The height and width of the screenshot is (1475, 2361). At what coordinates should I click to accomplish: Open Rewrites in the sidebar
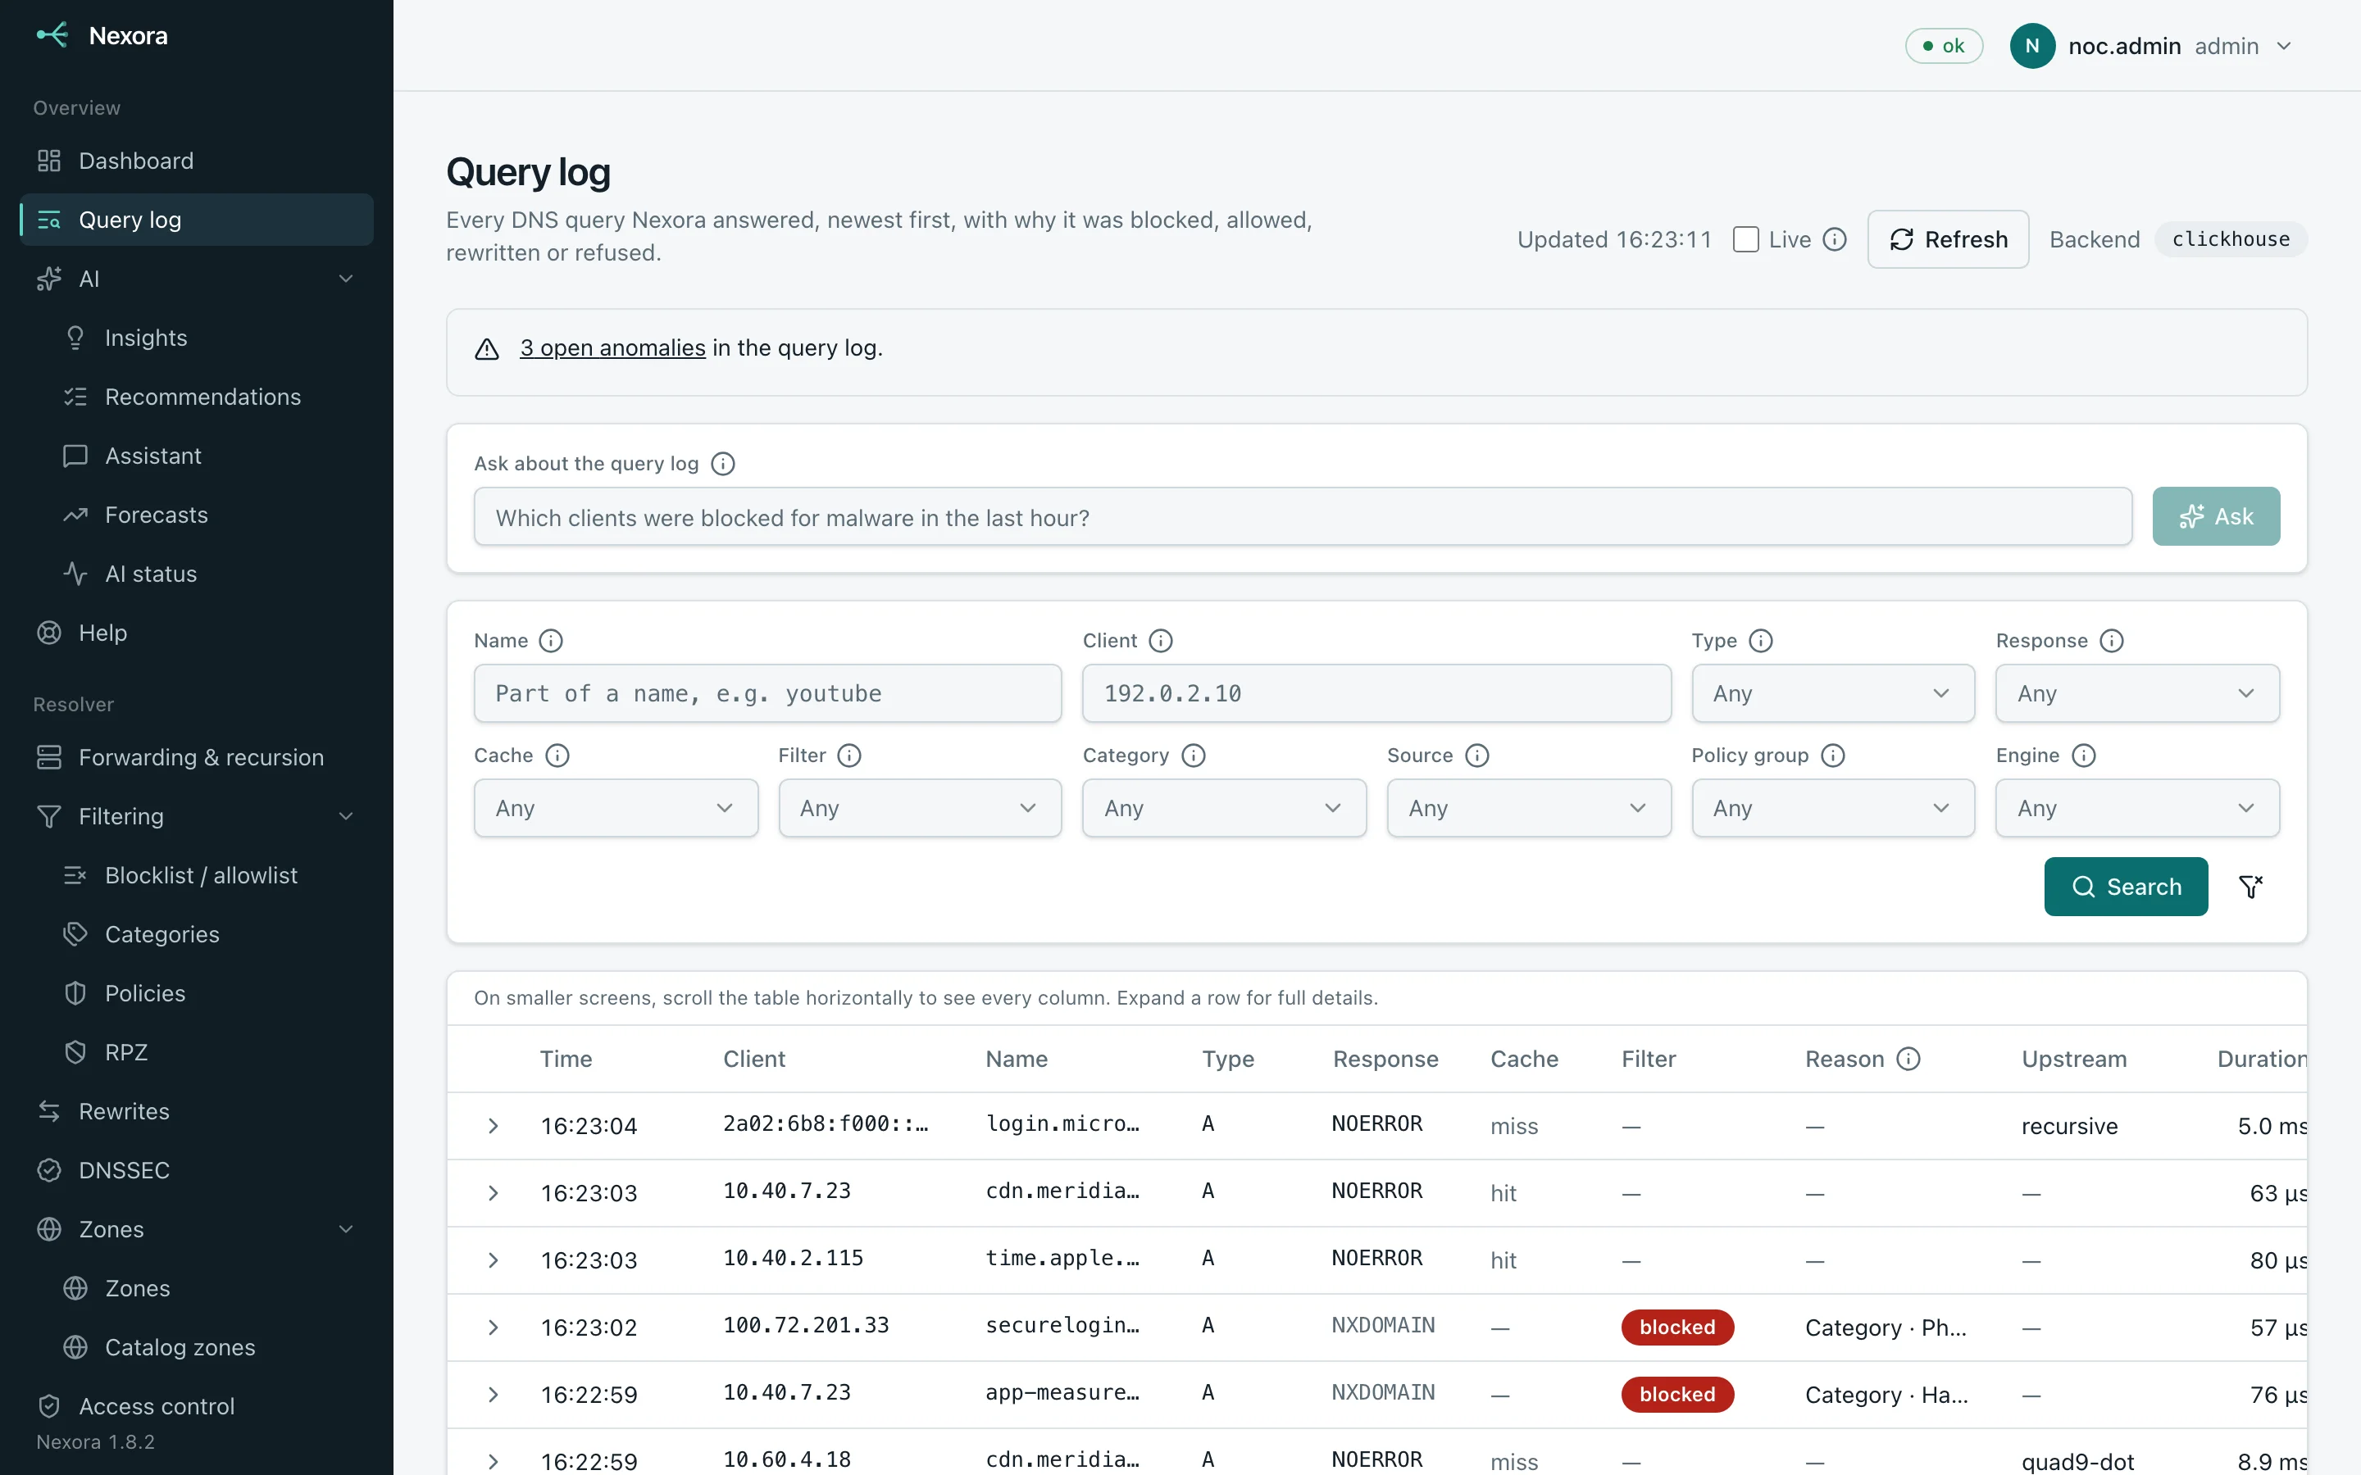[x=196, y=1111]
